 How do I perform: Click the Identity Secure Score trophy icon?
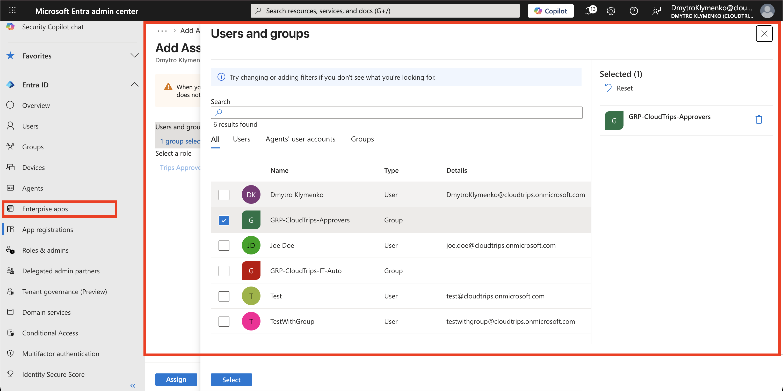point(10,374)
